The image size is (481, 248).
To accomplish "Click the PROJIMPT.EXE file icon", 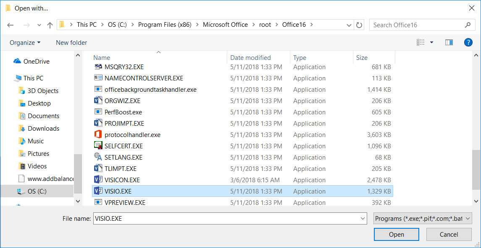I will click(98, 123).
